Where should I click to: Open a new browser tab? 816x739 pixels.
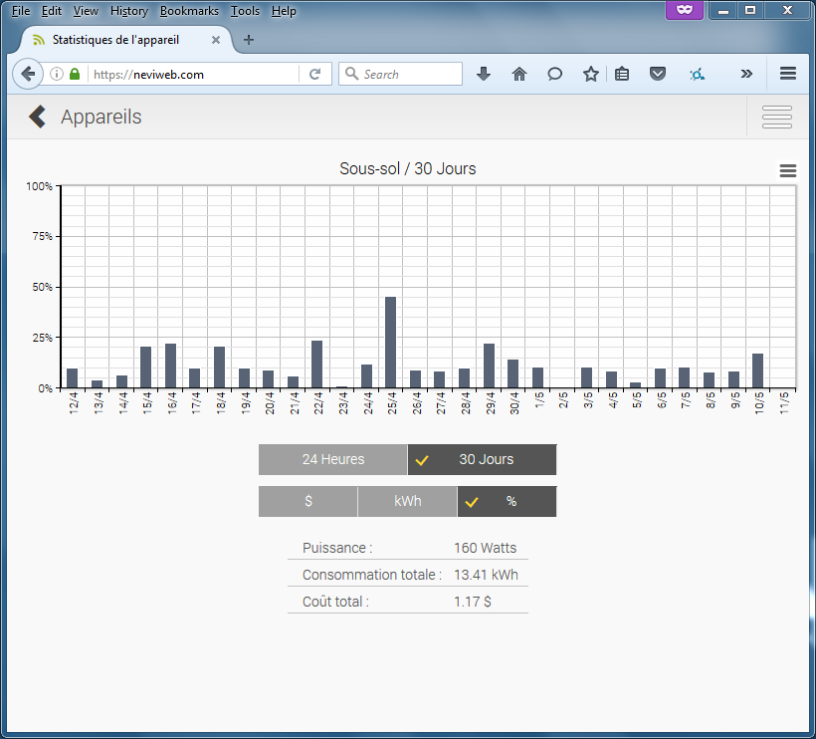point(249,40)
